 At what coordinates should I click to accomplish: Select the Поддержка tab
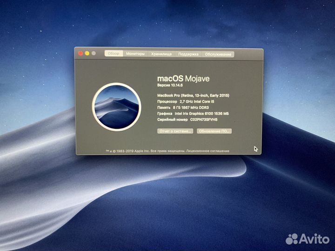click(x=188, y=54)
